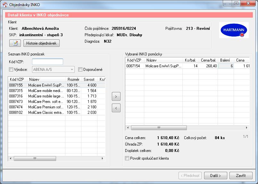
Task: Click selected table scrollbar left arrow
Action: tap(128, 128)
